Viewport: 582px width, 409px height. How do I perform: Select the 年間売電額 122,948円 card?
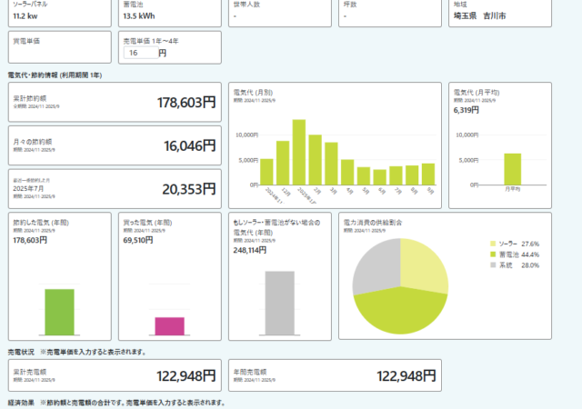pos(336,375)
